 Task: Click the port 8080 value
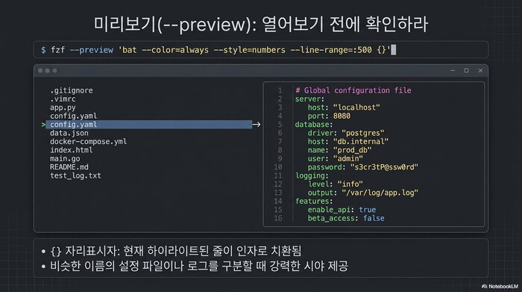pyautogui.click(x=342, y=116)
